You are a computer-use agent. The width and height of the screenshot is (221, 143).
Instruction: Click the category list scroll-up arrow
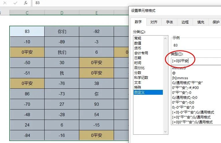[165, 38]
